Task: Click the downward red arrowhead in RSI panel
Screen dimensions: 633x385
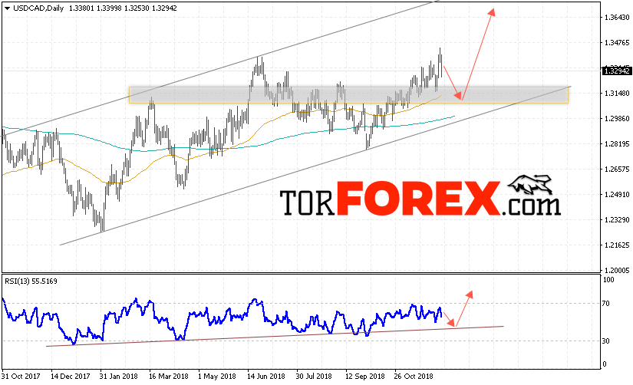Action: pos(451,323)
